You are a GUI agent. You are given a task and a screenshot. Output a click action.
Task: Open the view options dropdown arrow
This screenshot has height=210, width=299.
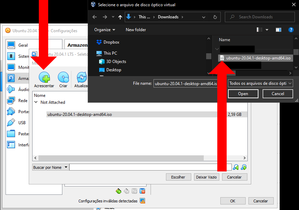tap(267, 30)
